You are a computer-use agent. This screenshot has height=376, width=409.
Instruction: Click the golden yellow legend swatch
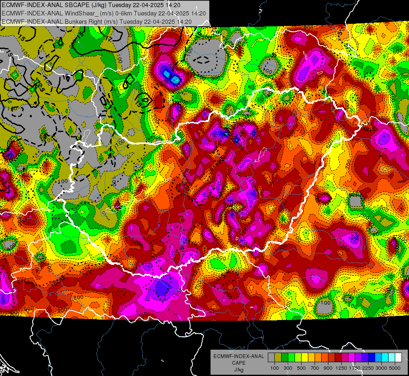click(311, 357)
